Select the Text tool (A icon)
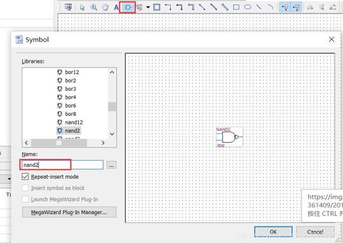Viewport: 343px width, 243px height. [x=117, y=8]
